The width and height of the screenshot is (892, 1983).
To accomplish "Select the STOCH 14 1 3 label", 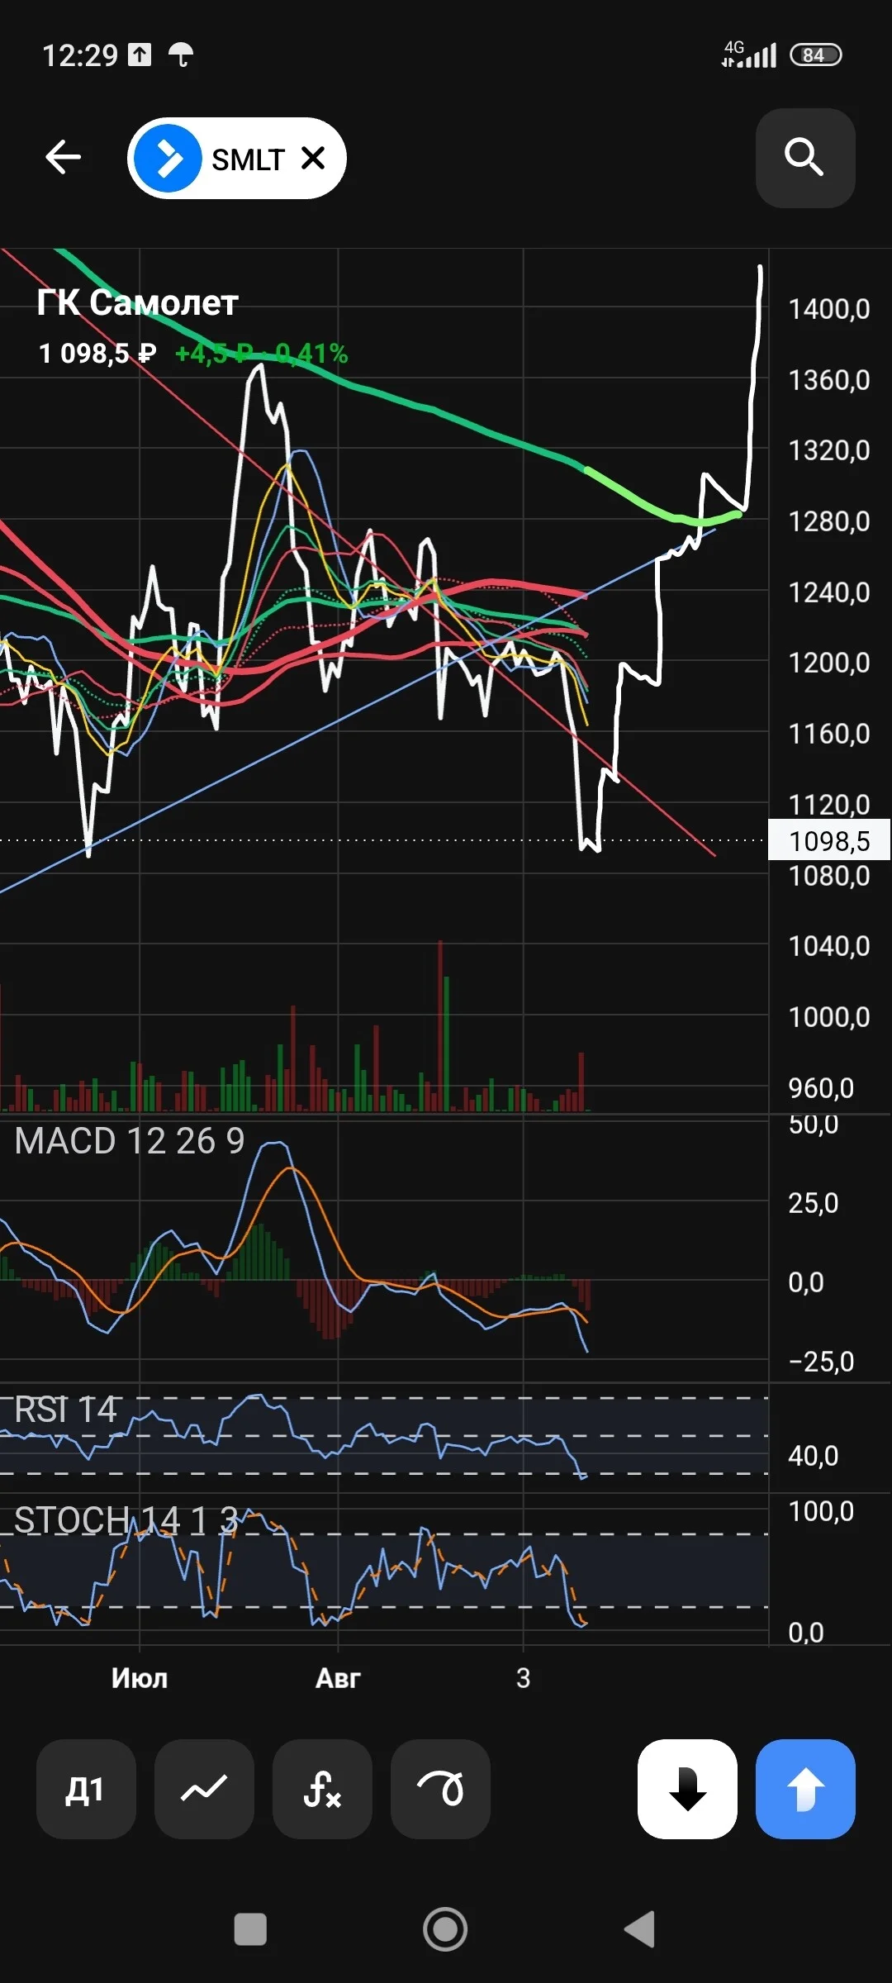I will click(126, 1520).
